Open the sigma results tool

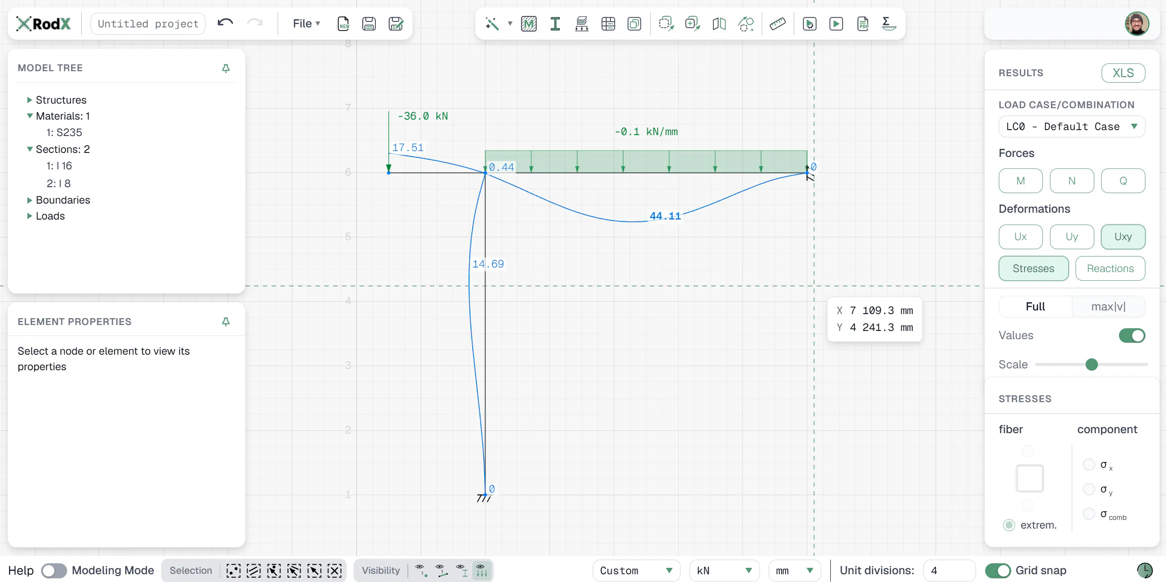coord(888,24)
